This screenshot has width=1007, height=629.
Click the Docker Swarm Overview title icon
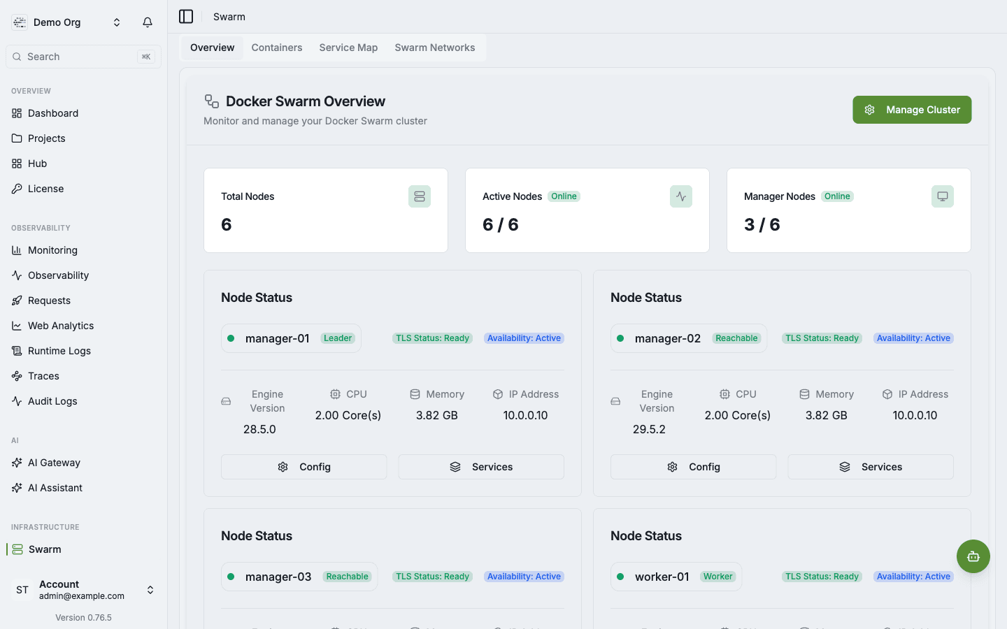(x=211, y=101)
